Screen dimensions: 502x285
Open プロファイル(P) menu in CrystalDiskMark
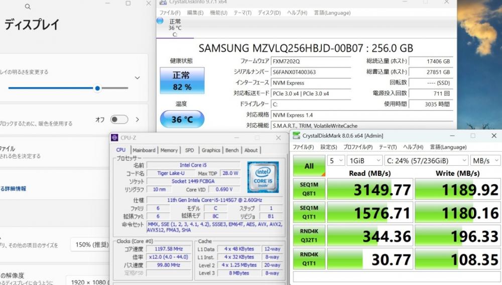coord(358,147)
